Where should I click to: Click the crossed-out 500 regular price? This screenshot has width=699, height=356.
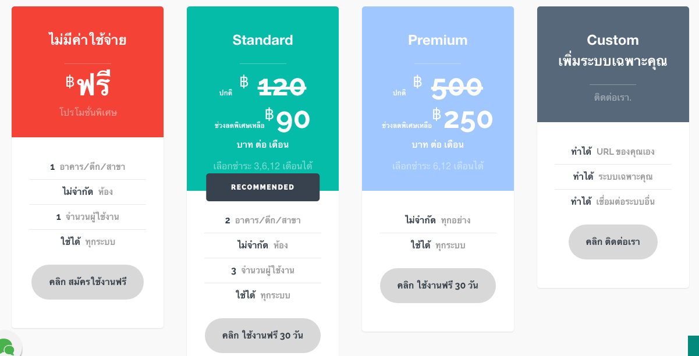457,88
